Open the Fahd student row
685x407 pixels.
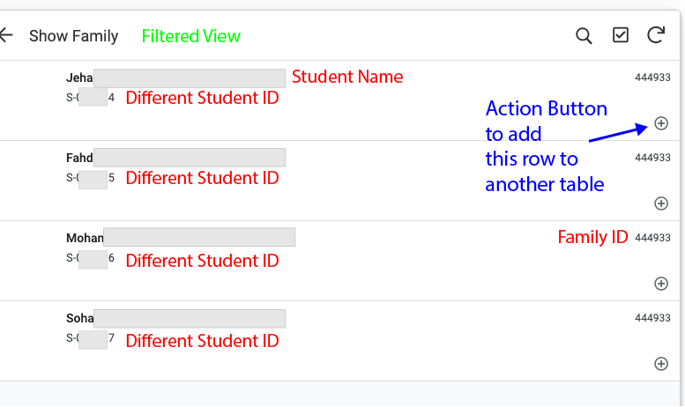(340, 181)
